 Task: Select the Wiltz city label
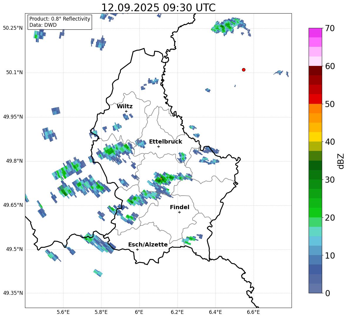coord(125,106)
